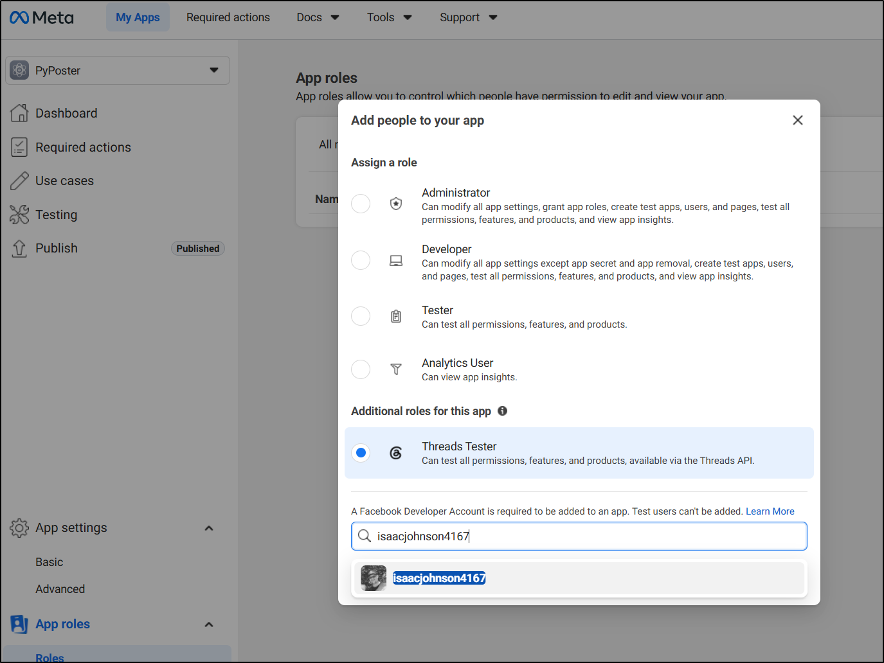
Task: Collapse the App roles section chevron
Action: (x=209, y=624)
